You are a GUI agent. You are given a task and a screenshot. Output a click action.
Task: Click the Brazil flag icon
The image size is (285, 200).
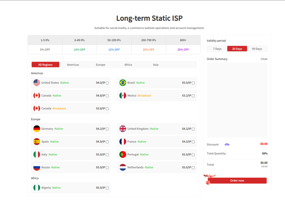click(122, 83)
